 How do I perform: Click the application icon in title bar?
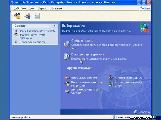pos(12,2)
